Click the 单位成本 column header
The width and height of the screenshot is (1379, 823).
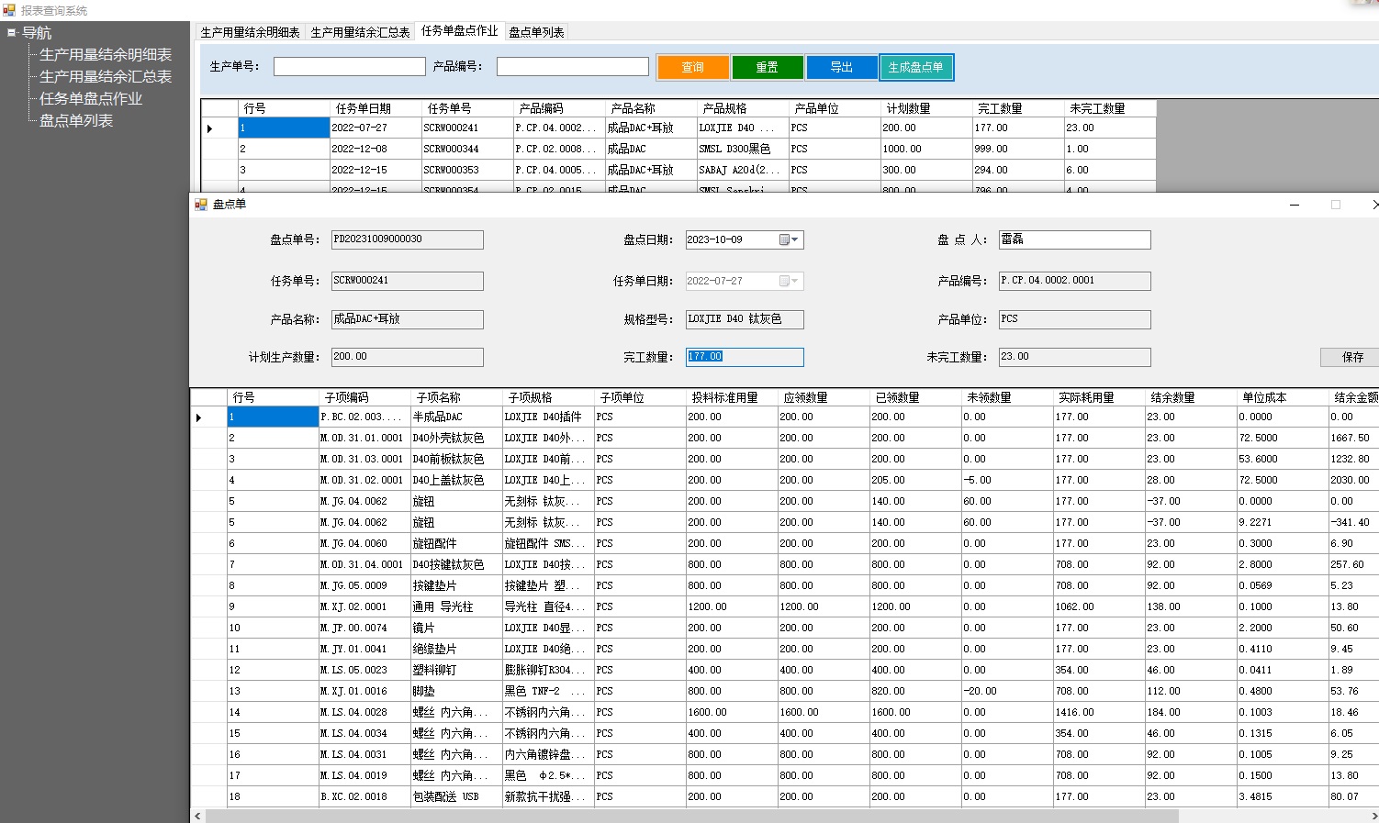tap(1283, 397)
